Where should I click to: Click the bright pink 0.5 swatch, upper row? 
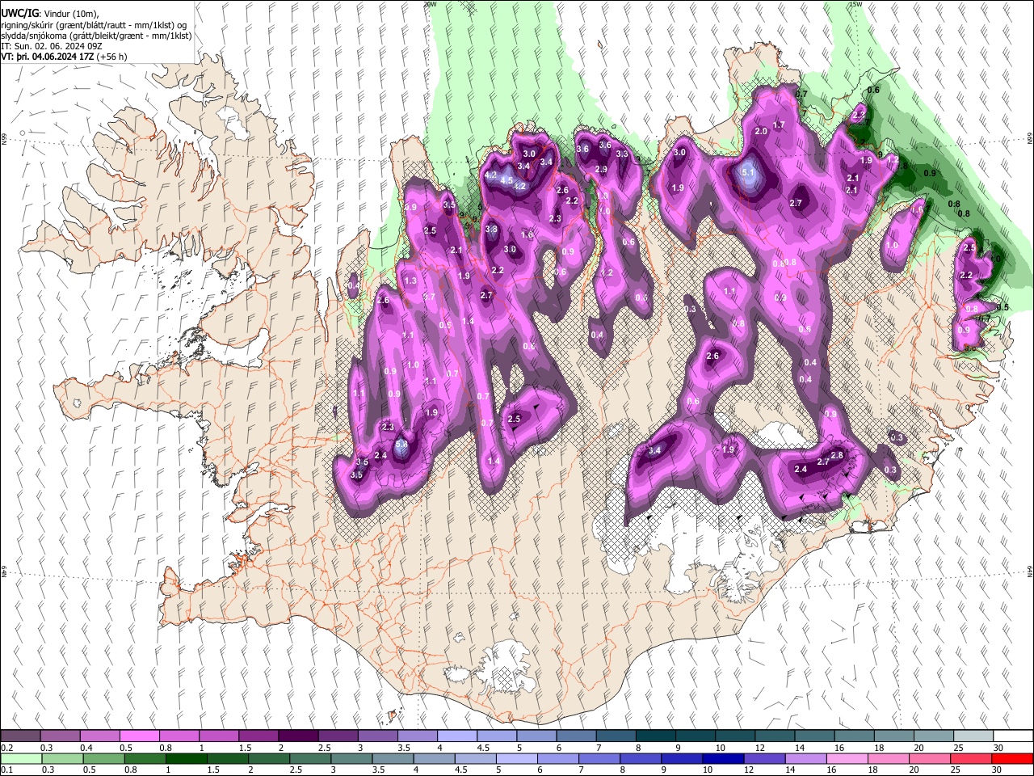[x=140, y=736]
